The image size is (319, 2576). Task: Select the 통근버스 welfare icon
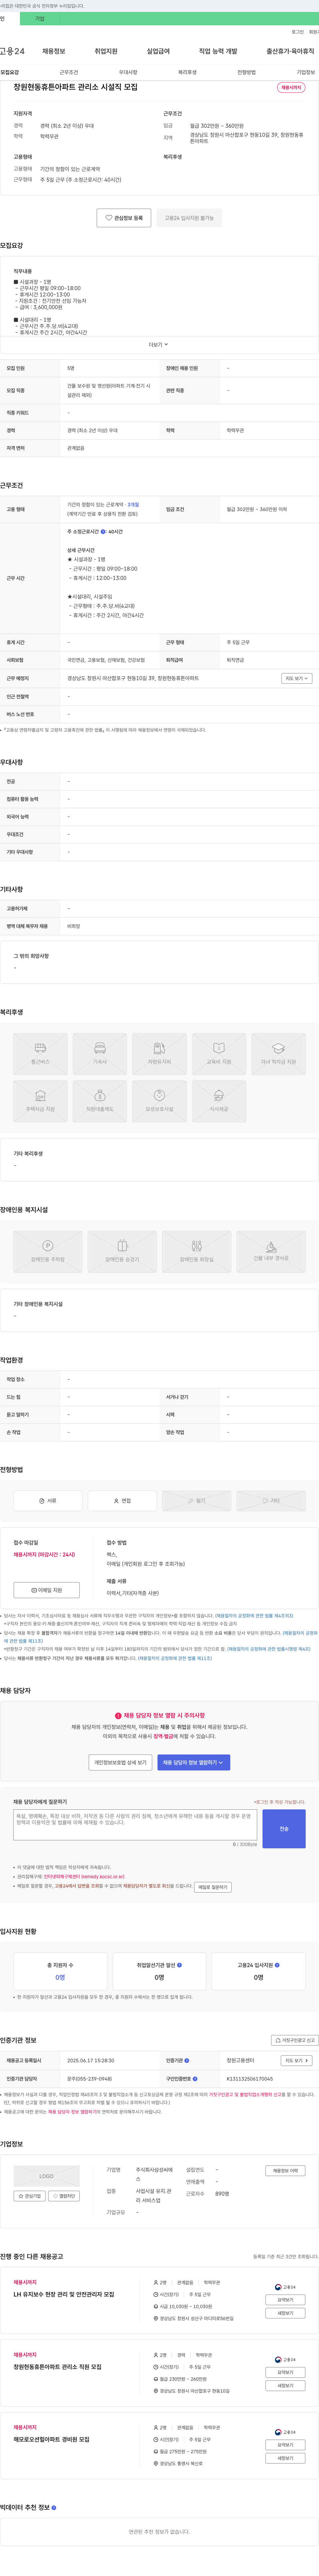(x=40, y=1054)
